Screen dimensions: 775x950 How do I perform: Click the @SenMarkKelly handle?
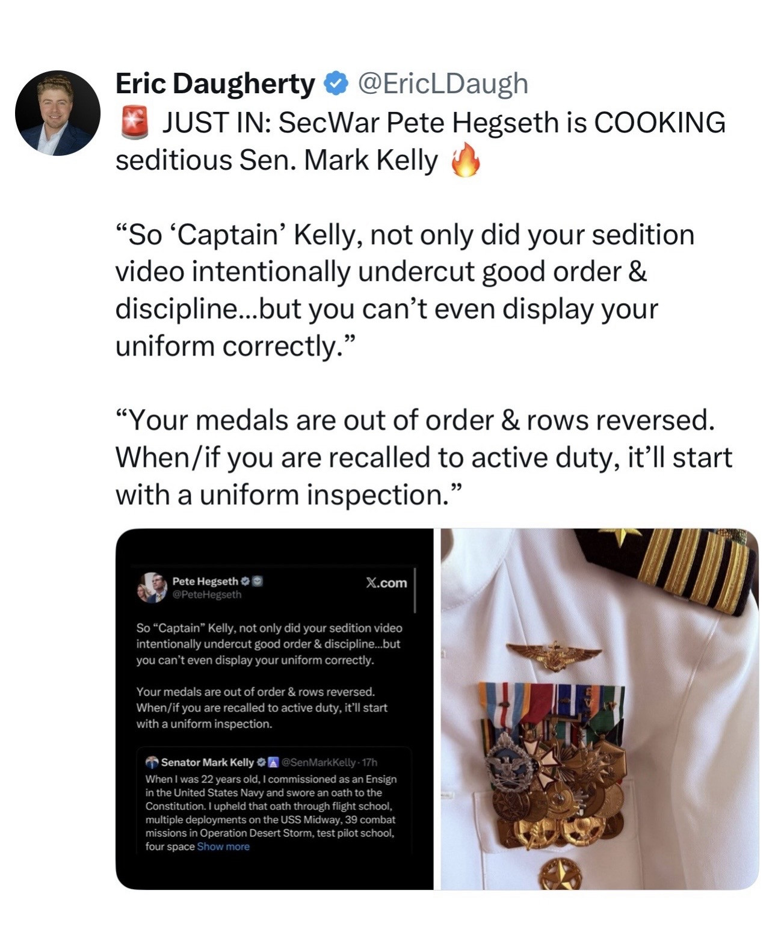click(316, 762)
